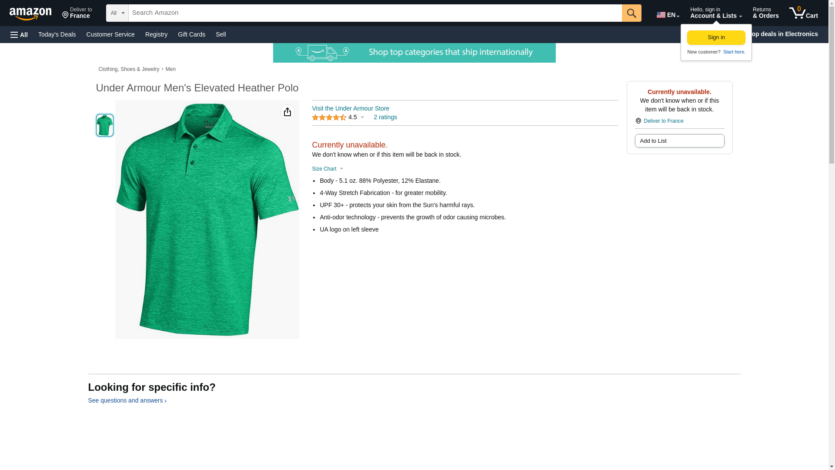Open Account & Lists menu

[x=716, y=13]
